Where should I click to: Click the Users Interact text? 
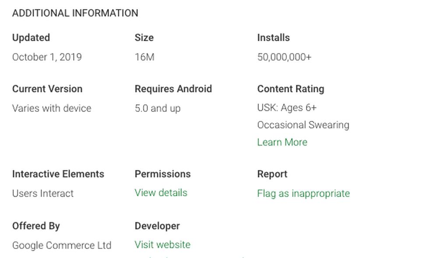pyautogui.click(x=43, y=194)
